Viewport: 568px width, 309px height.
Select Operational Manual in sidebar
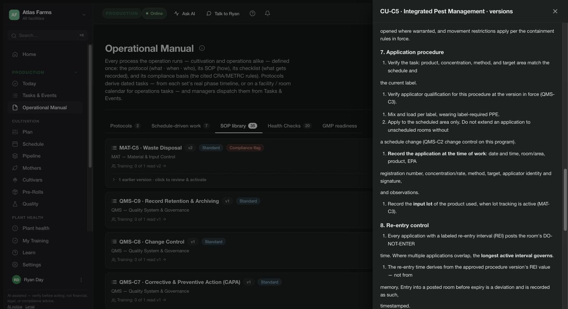click(x=45, y=108)
